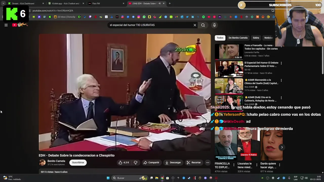The width and height of the screenshot is (324, 182).
Task: Open options menu for ASMR Cita en Cafetería
Action: click(281, 98)
